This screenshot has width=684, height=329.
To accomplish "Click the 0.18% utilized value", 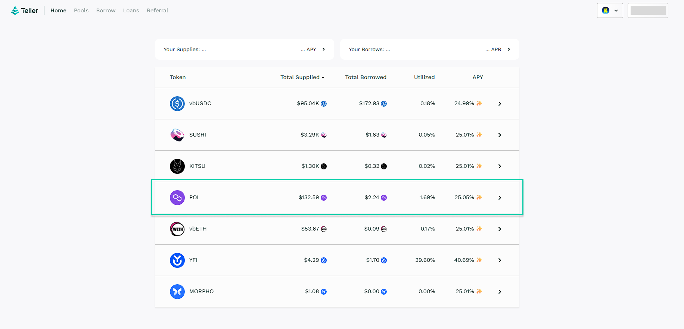I will 428,103.
